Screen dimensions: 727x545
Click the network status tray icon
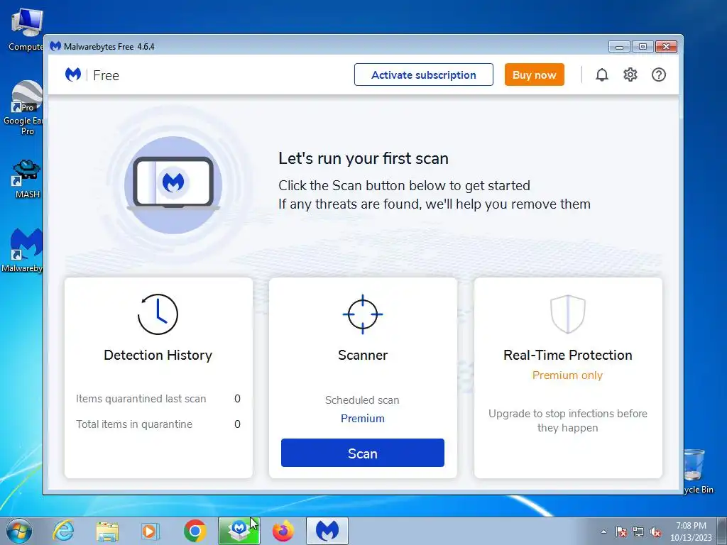click(x=638, y=532)
